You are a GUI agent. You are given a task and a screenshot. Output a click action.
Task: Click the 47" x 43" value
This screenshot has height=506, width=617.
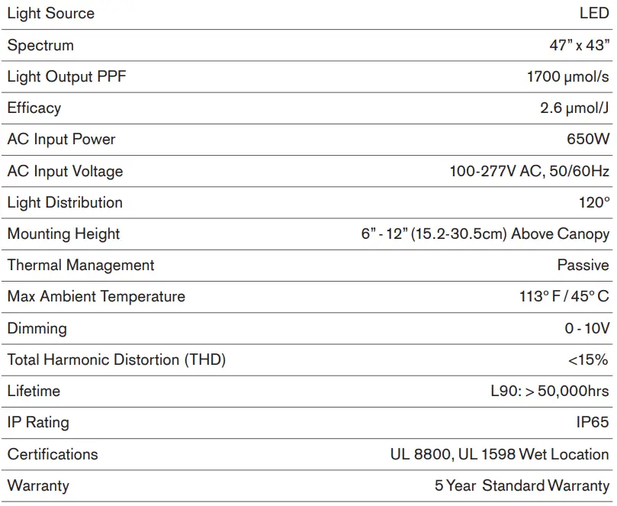574,45
